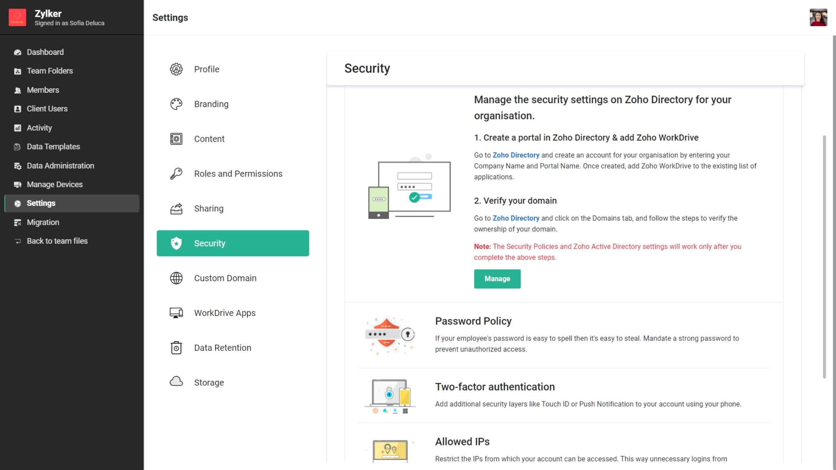Click the Security shield icon
This screenshot has width=836, height=470.
coord(176,243)
